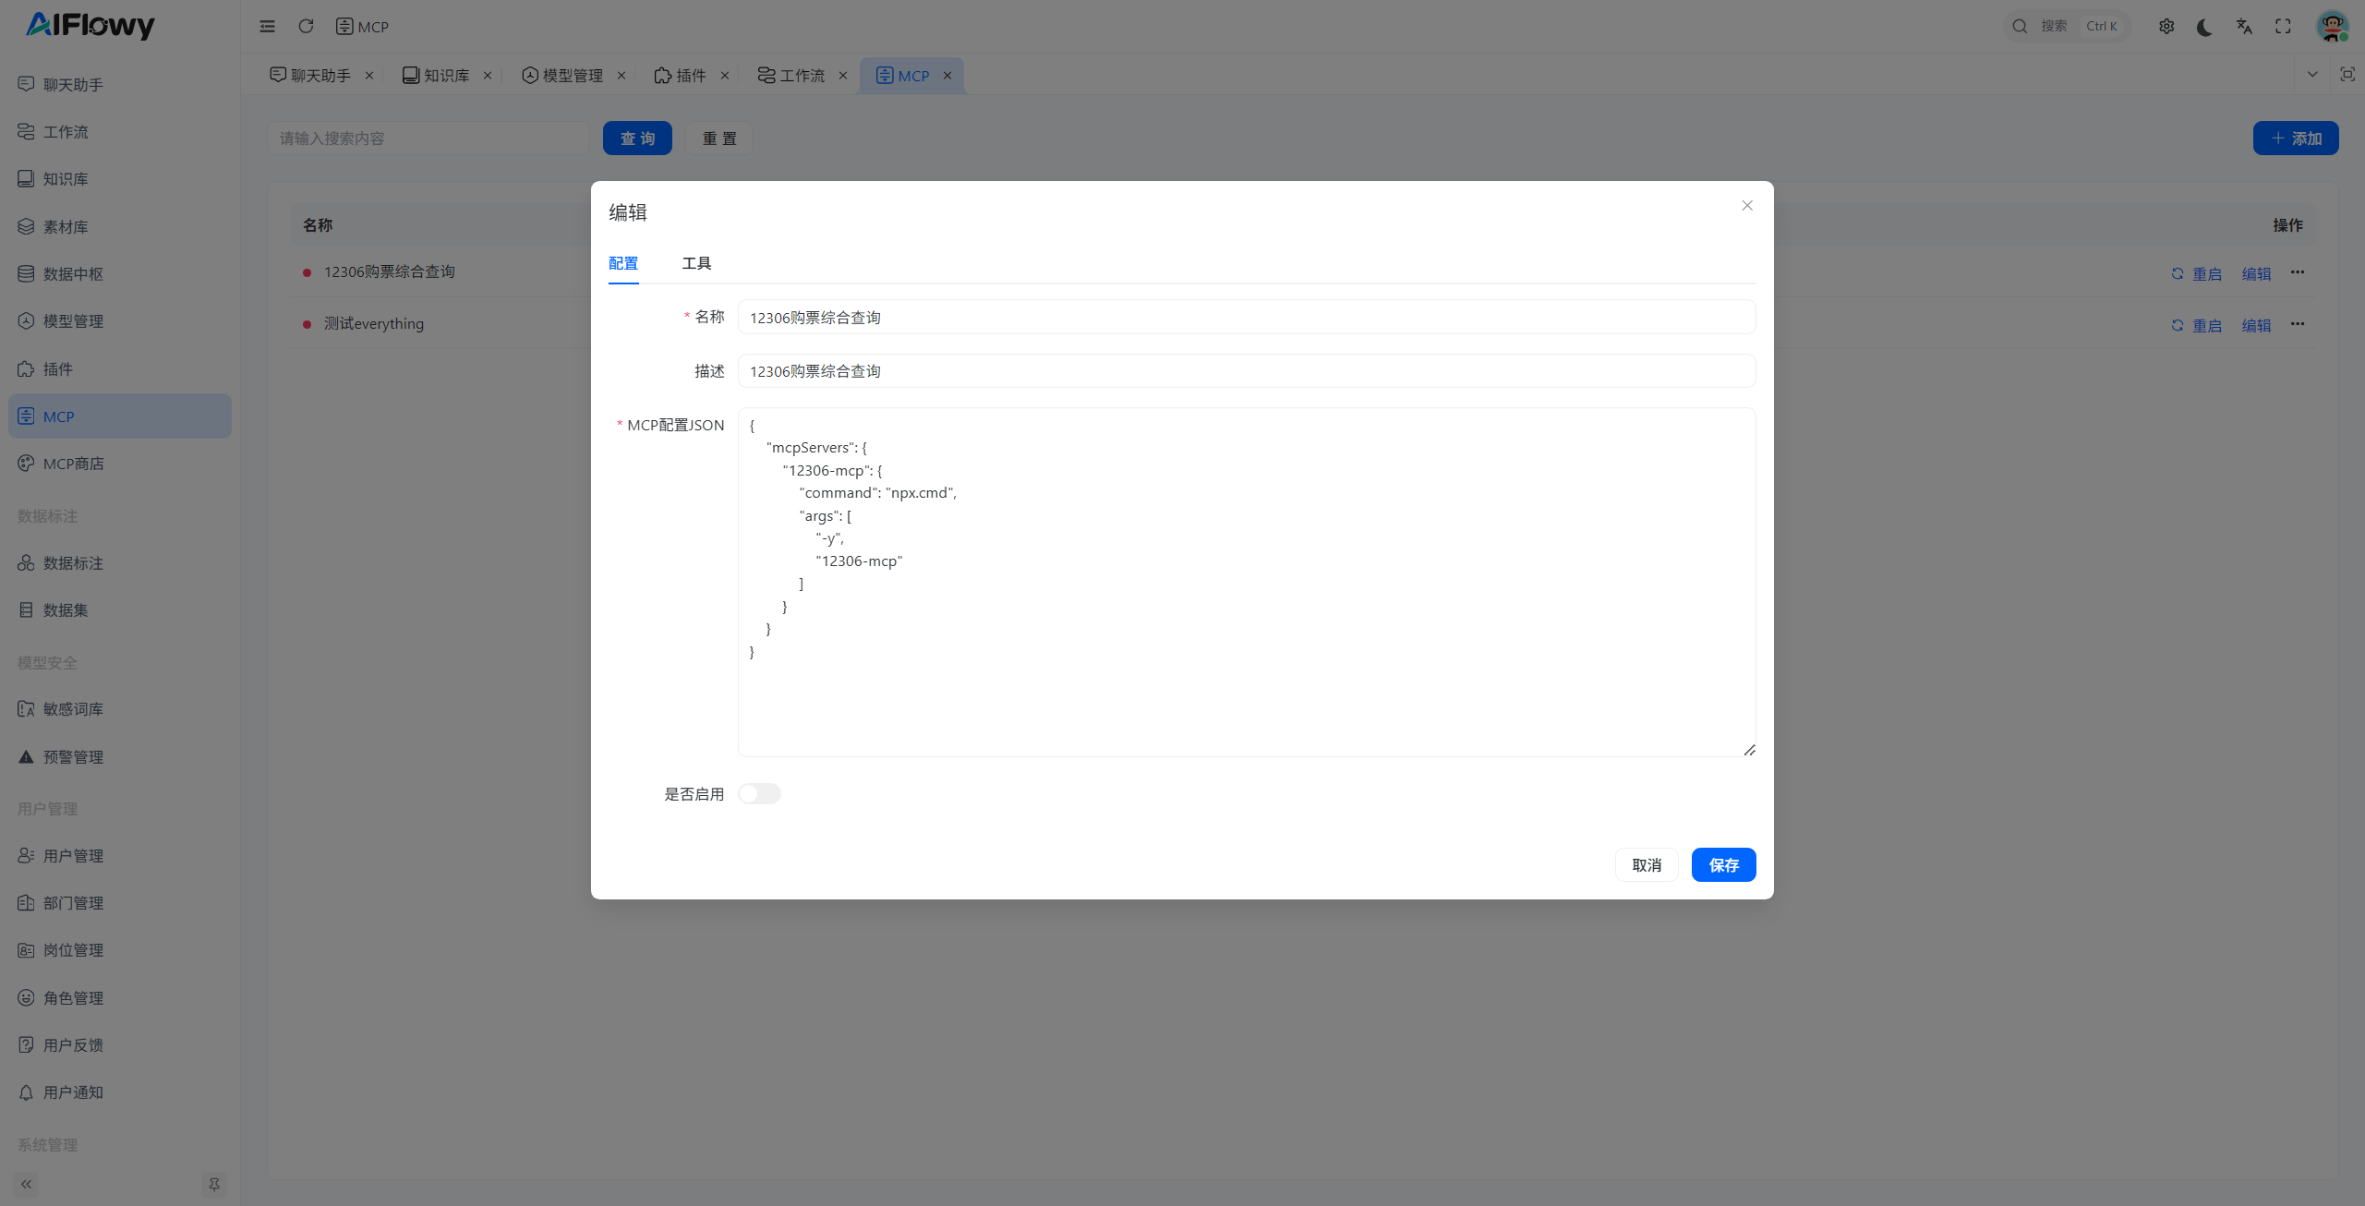The image size is (2365, 1206).
Task: Collapse the left panel using the « control
Action: [26, 1184]
